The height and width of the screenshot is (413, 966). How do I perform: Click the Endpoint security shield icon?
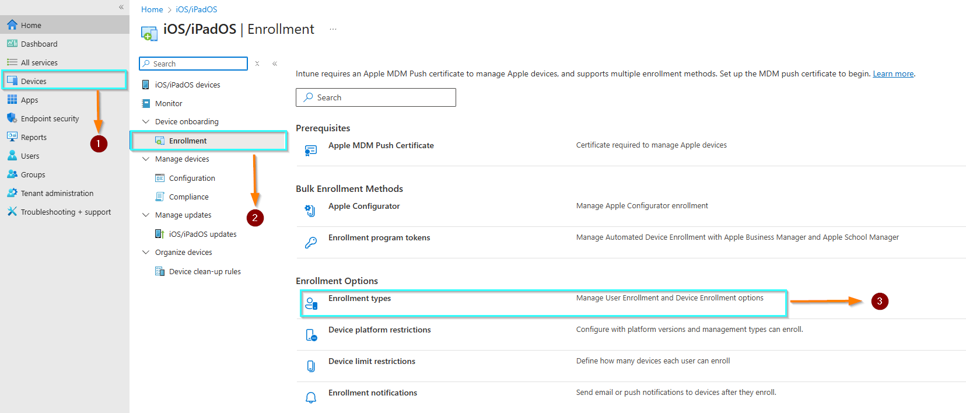(12, 118)
